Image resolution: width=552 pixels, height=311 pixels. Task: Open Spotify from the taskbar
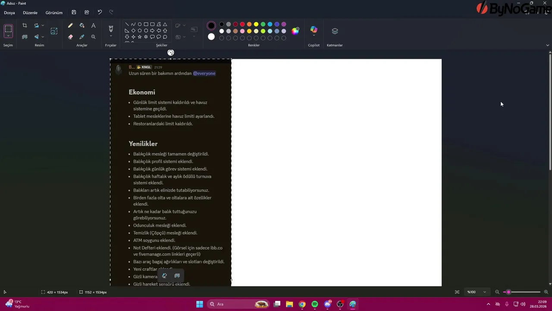coord(315,304)
